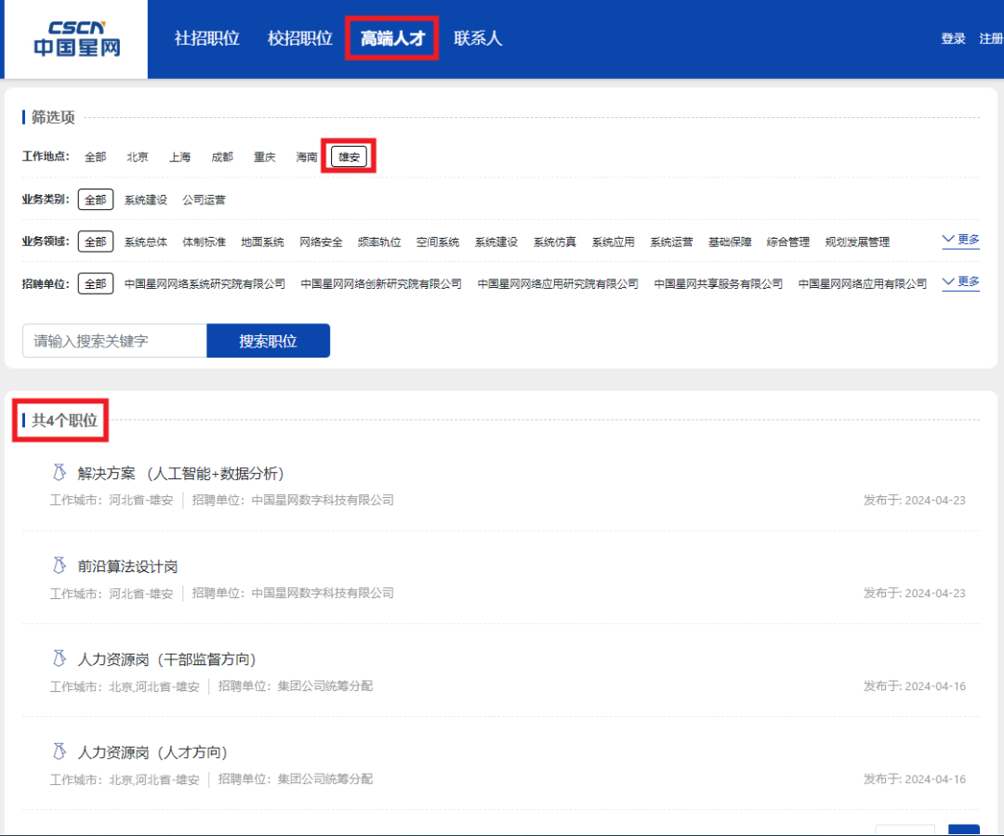
Task: Open the 联系人 tab
Action: pyautogui.click(x=477, y=38)
